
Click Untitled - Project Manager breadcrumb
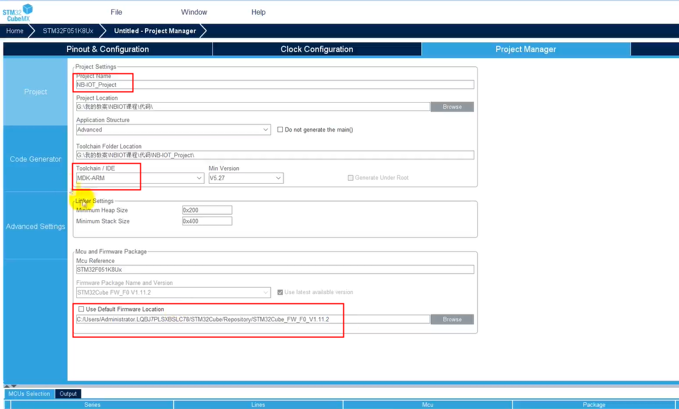point(155,31)
